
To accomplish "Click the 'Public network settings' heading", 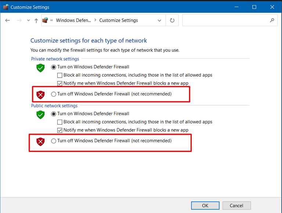I will 54,106.
